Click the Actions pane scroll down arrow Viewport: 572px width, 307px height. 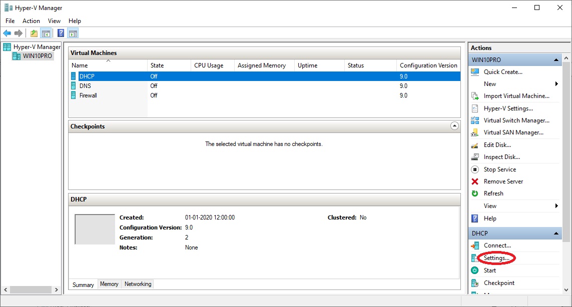[x=566, y=290]
